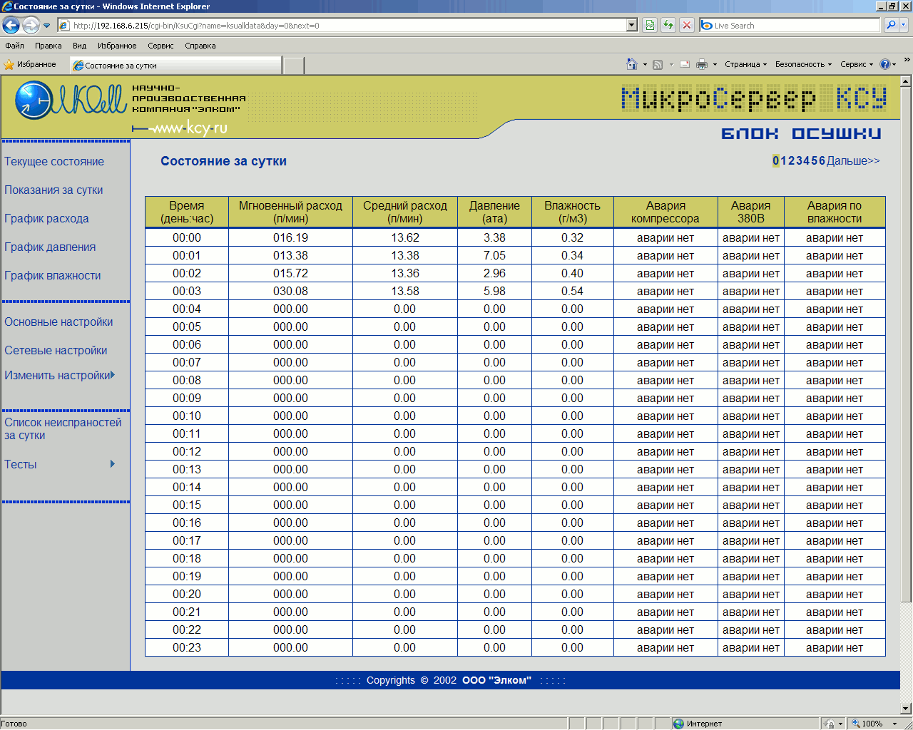Screen dimensions: 913x730
Task: Go back with the browser Back arrow
Action: [11, 26]
